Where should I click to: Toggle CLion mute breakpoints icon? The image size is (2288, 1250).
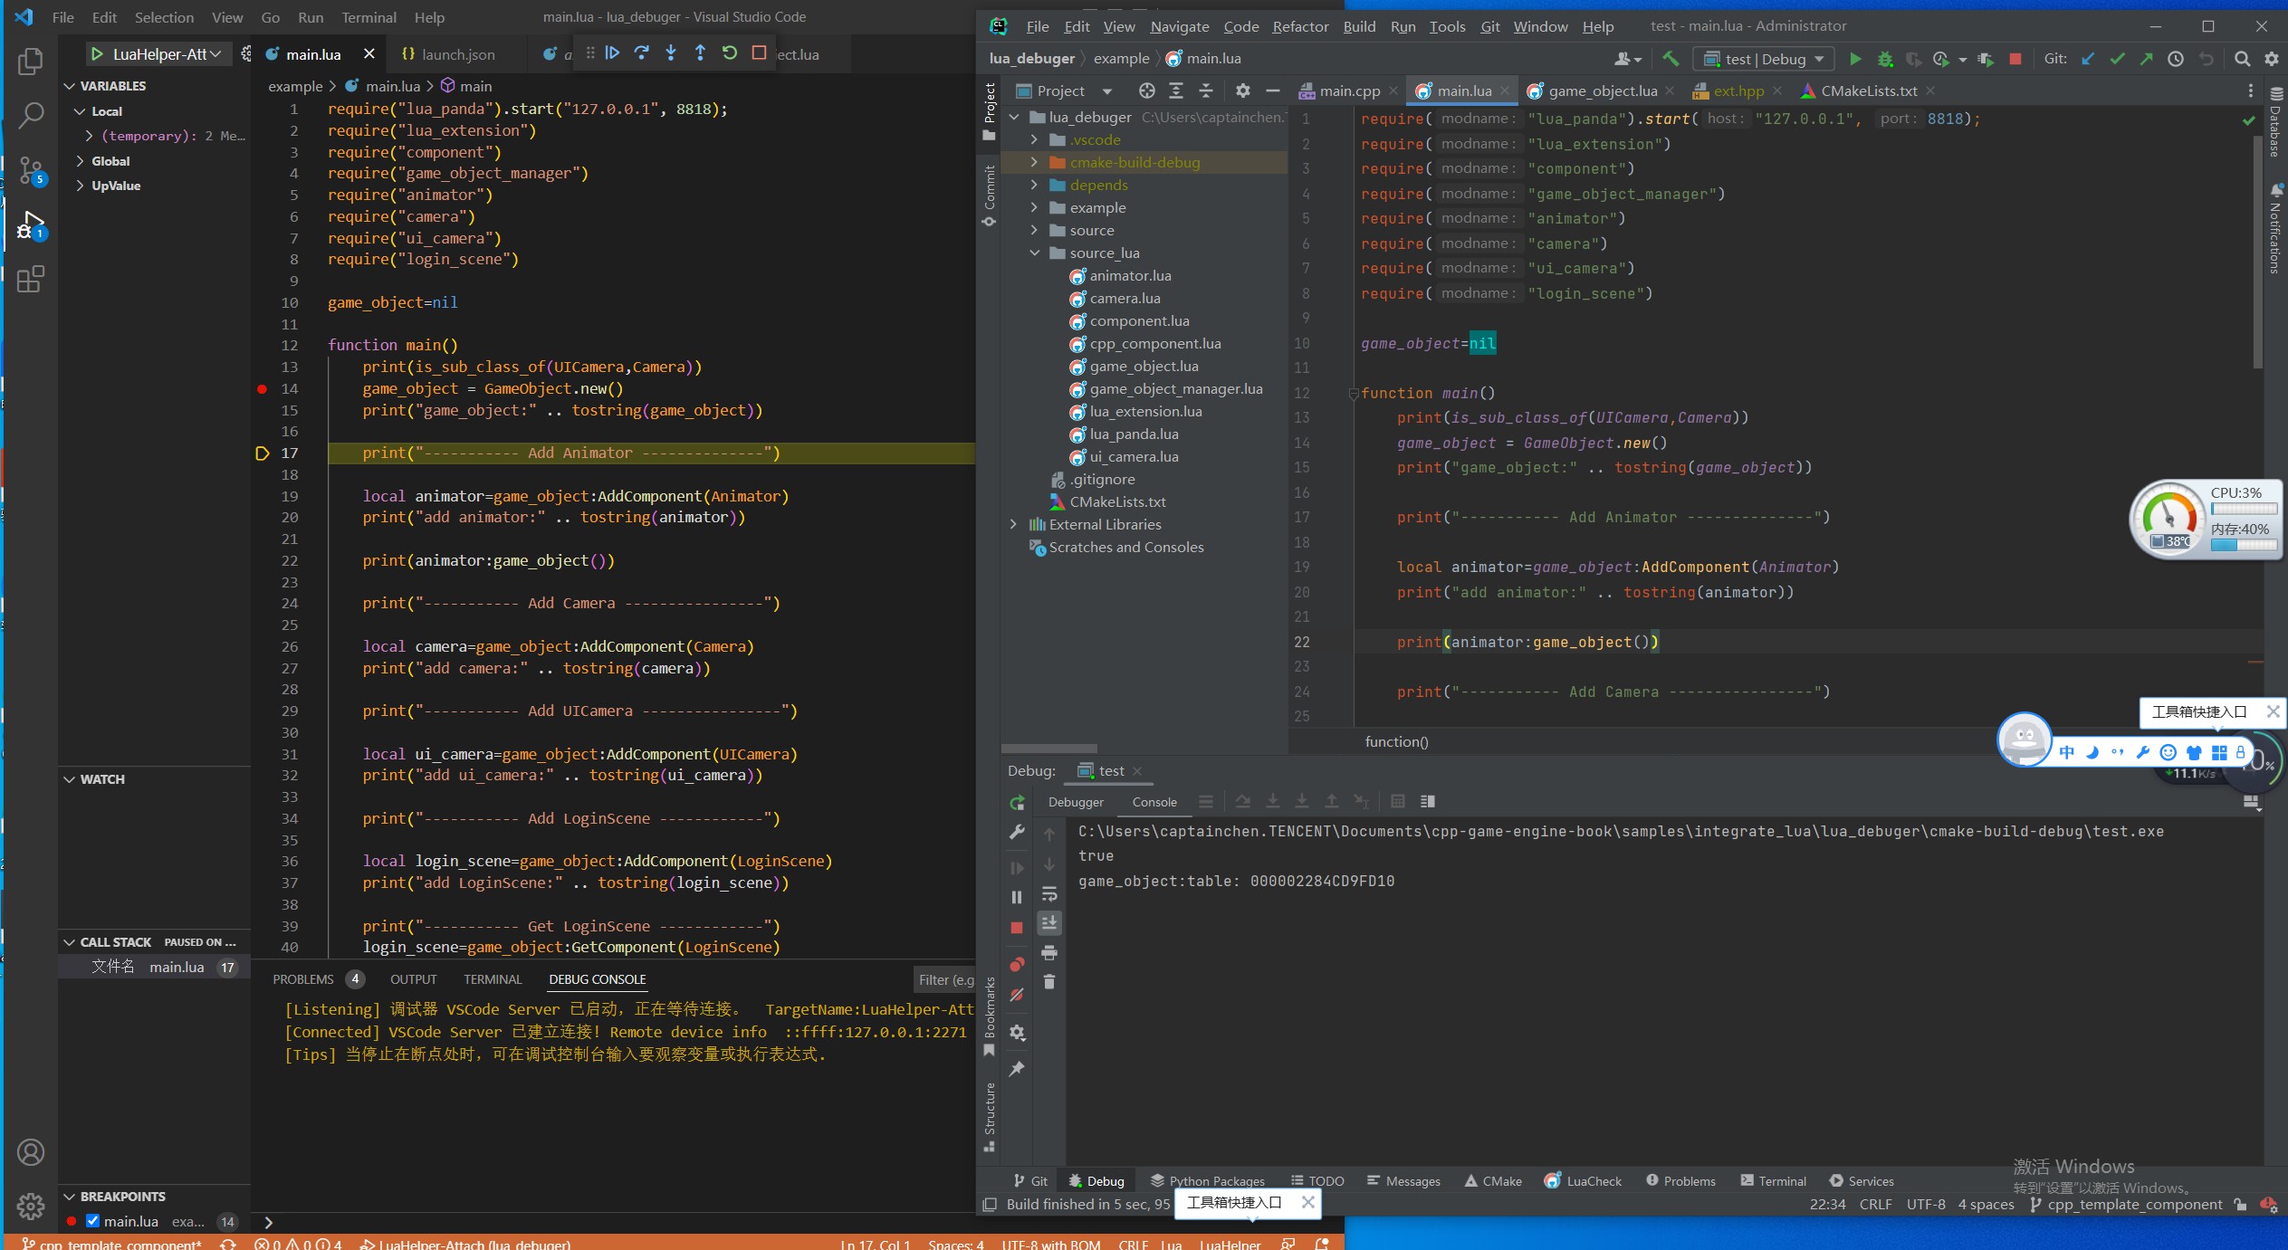[x=1017, y=995]
